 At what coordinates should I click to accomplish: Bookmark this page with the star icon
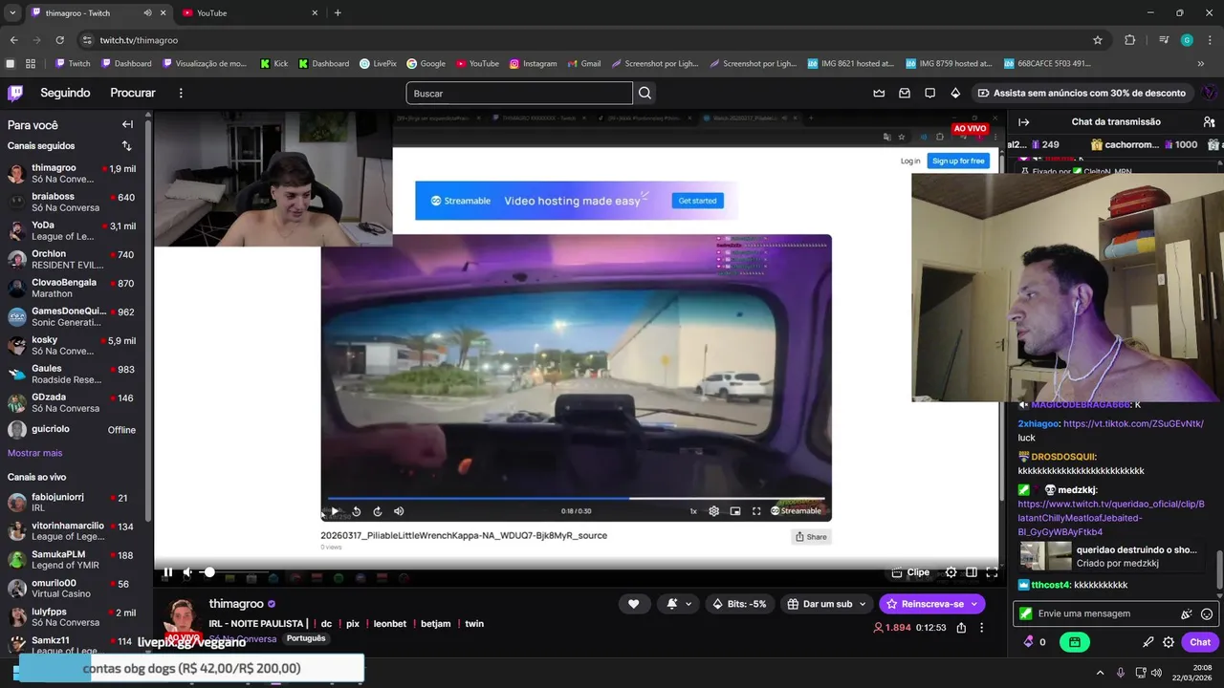point(1098,40)
